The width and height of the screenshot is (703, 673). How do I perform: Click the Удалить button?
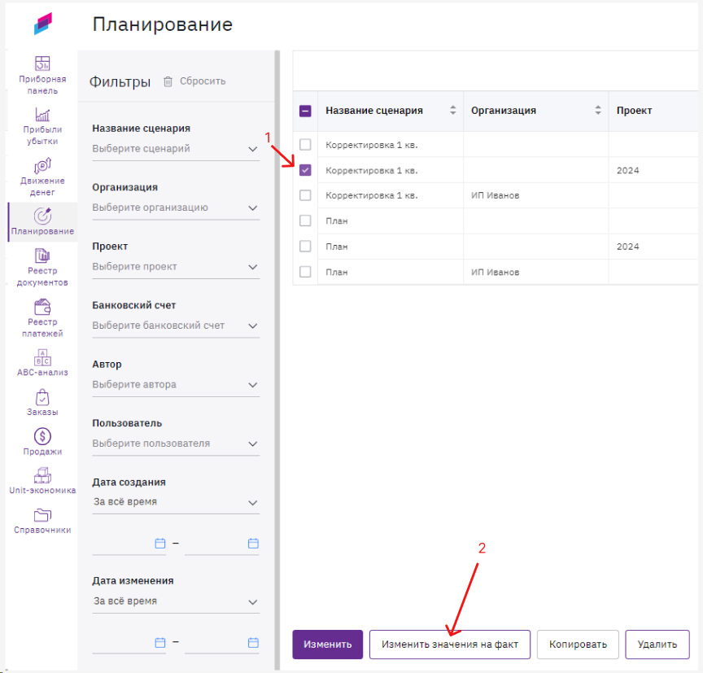pyautogui.click(x=657, y=645)
